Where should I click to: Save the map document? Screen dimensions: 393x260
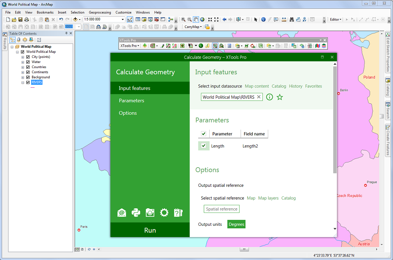pos(20,20)
